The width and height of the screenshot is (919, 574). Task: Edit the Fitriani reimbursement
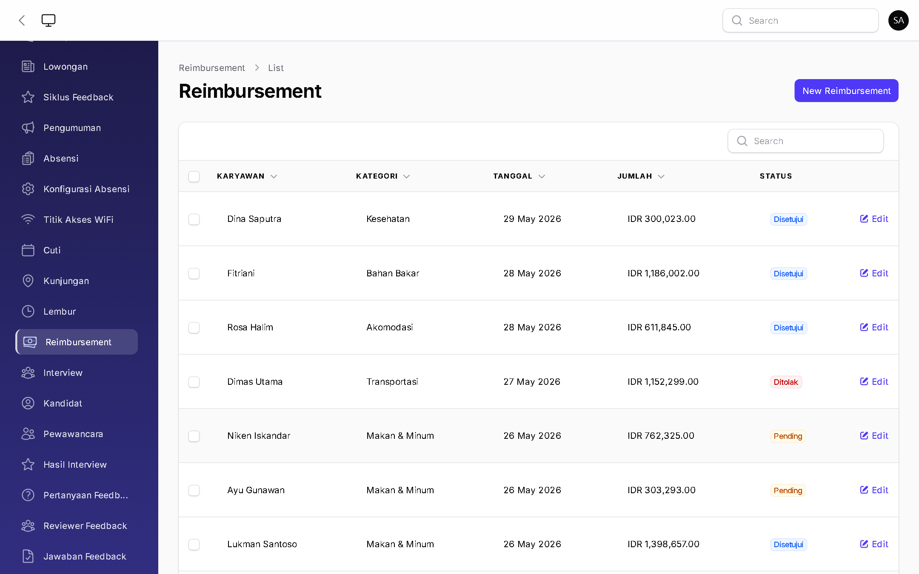tap(874, 273)
